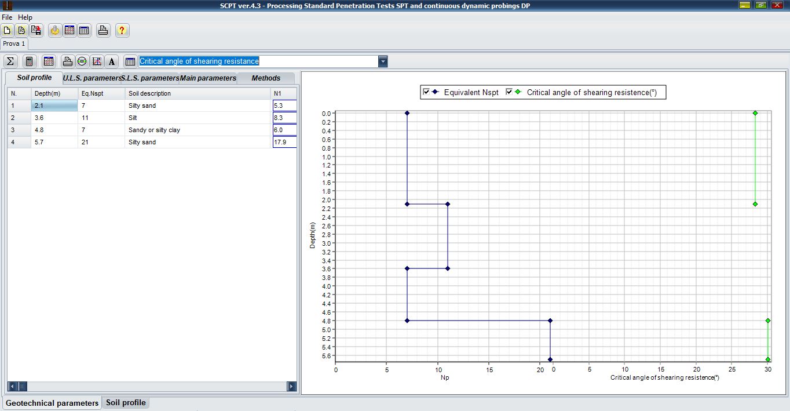The height and width of the screenshot is (411, 790).
Task: Open the calculator tool icon
Action: click(x=29, y=61)
